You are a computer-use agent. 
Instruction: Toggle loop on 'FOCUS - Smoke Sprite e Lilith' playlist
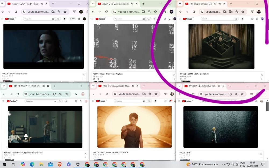pyautogui.click(x=3, y=79)
